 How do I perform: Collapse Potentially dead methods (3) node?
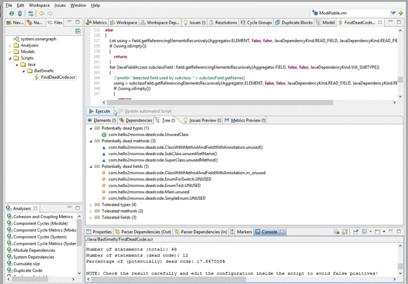[91, 141]
